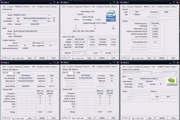Open Tools dropdown arrow in Slot #2 window
The height and width of the screenshot is (120, 180).
pyautogui.click(x=95, y=118)
